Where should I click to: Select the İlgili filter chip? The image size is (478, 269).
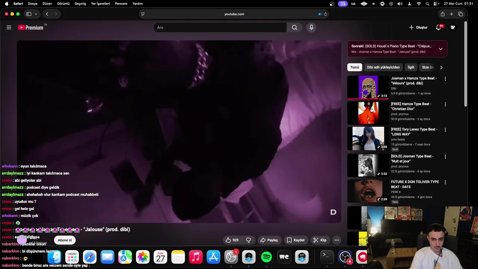coord(411,67)
